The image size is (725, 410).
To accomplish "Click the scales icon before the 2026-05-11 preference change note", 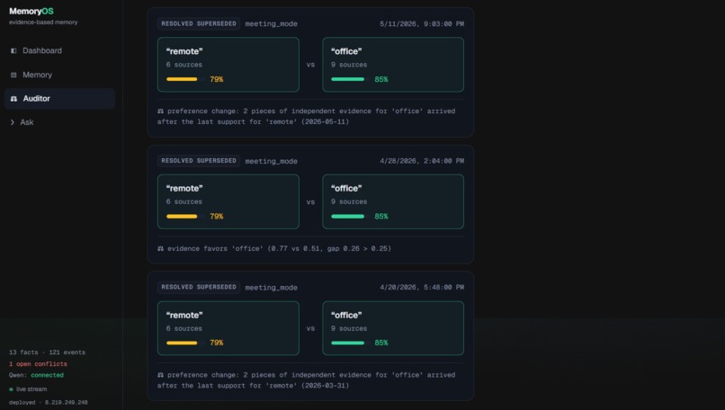I will (x=160, y=111).
